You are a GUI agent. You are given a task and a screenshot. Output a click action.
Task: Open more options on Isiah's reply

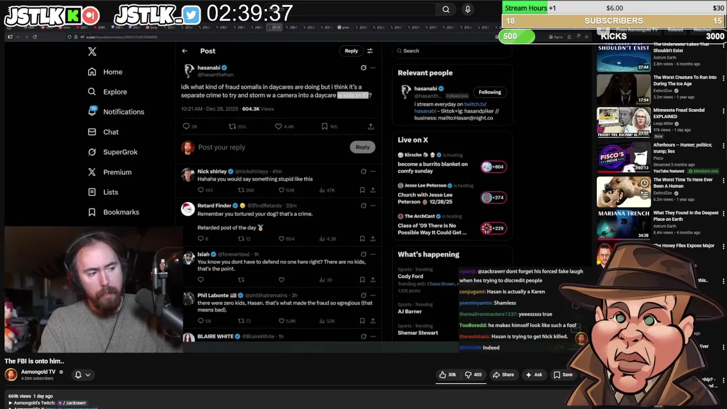pyautogui.click(x=373, y=254)
